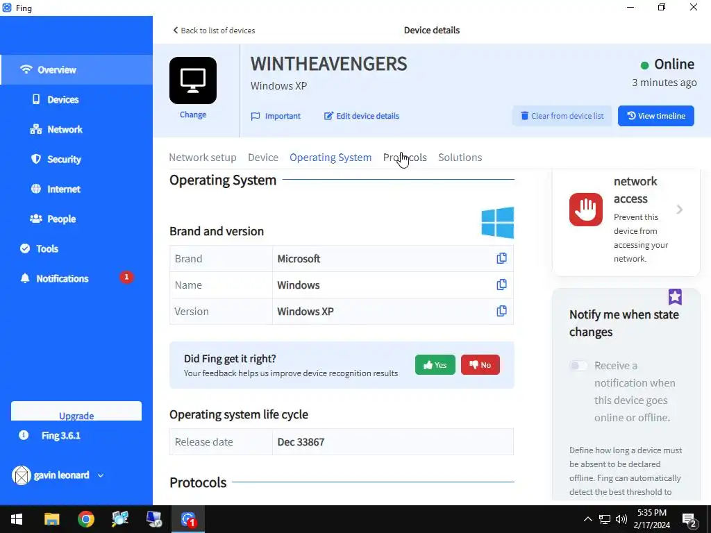Switch to the Protocols tab
The image size is (711, 533).
[405, 158]
